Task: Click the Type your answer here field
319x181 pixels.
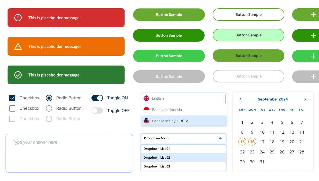Action: coord(69,153)
